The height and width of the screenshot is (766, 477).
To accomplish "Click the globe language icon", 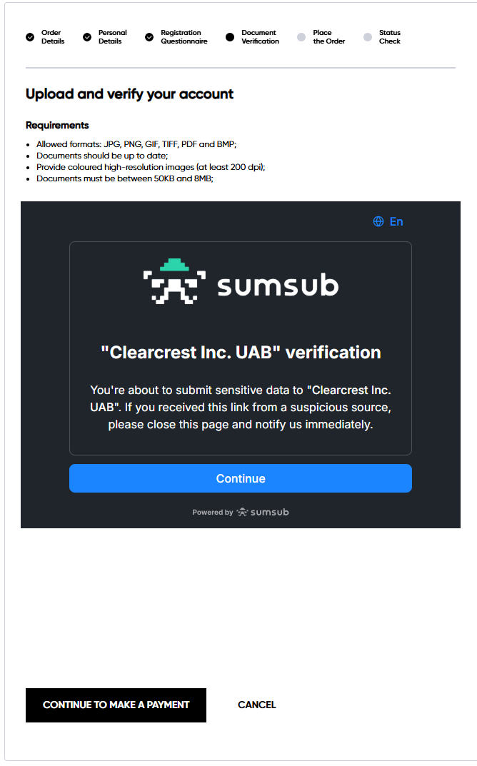I will (378, 221).
